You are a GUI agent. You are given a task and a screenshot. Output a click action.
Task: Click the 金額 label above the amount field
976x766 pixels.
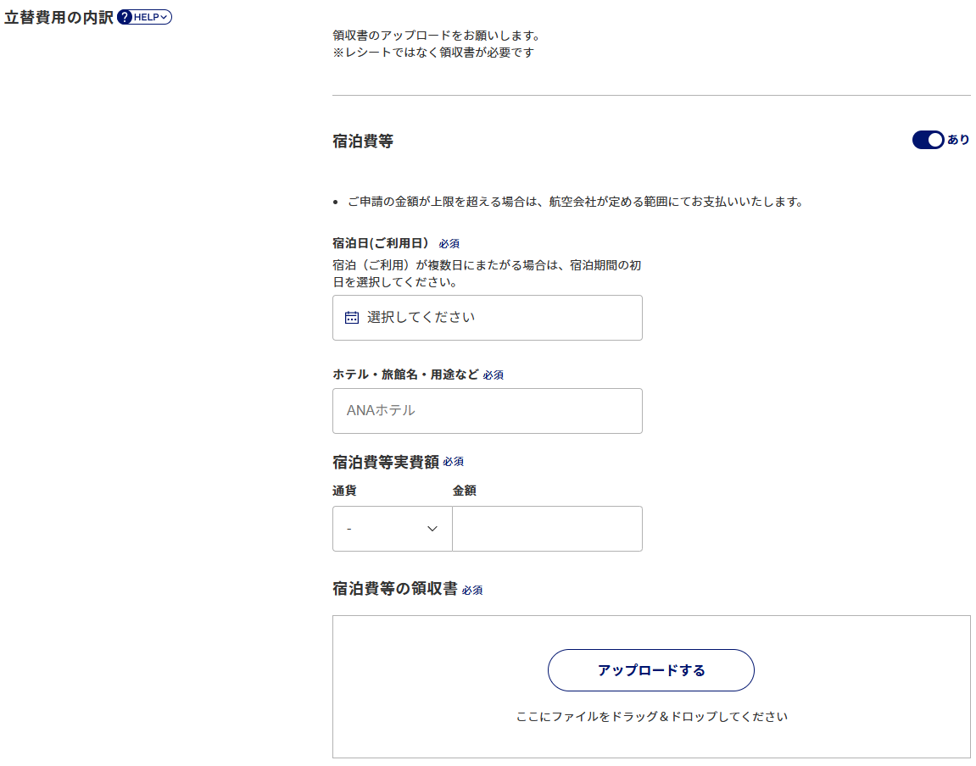coord(465,491)
